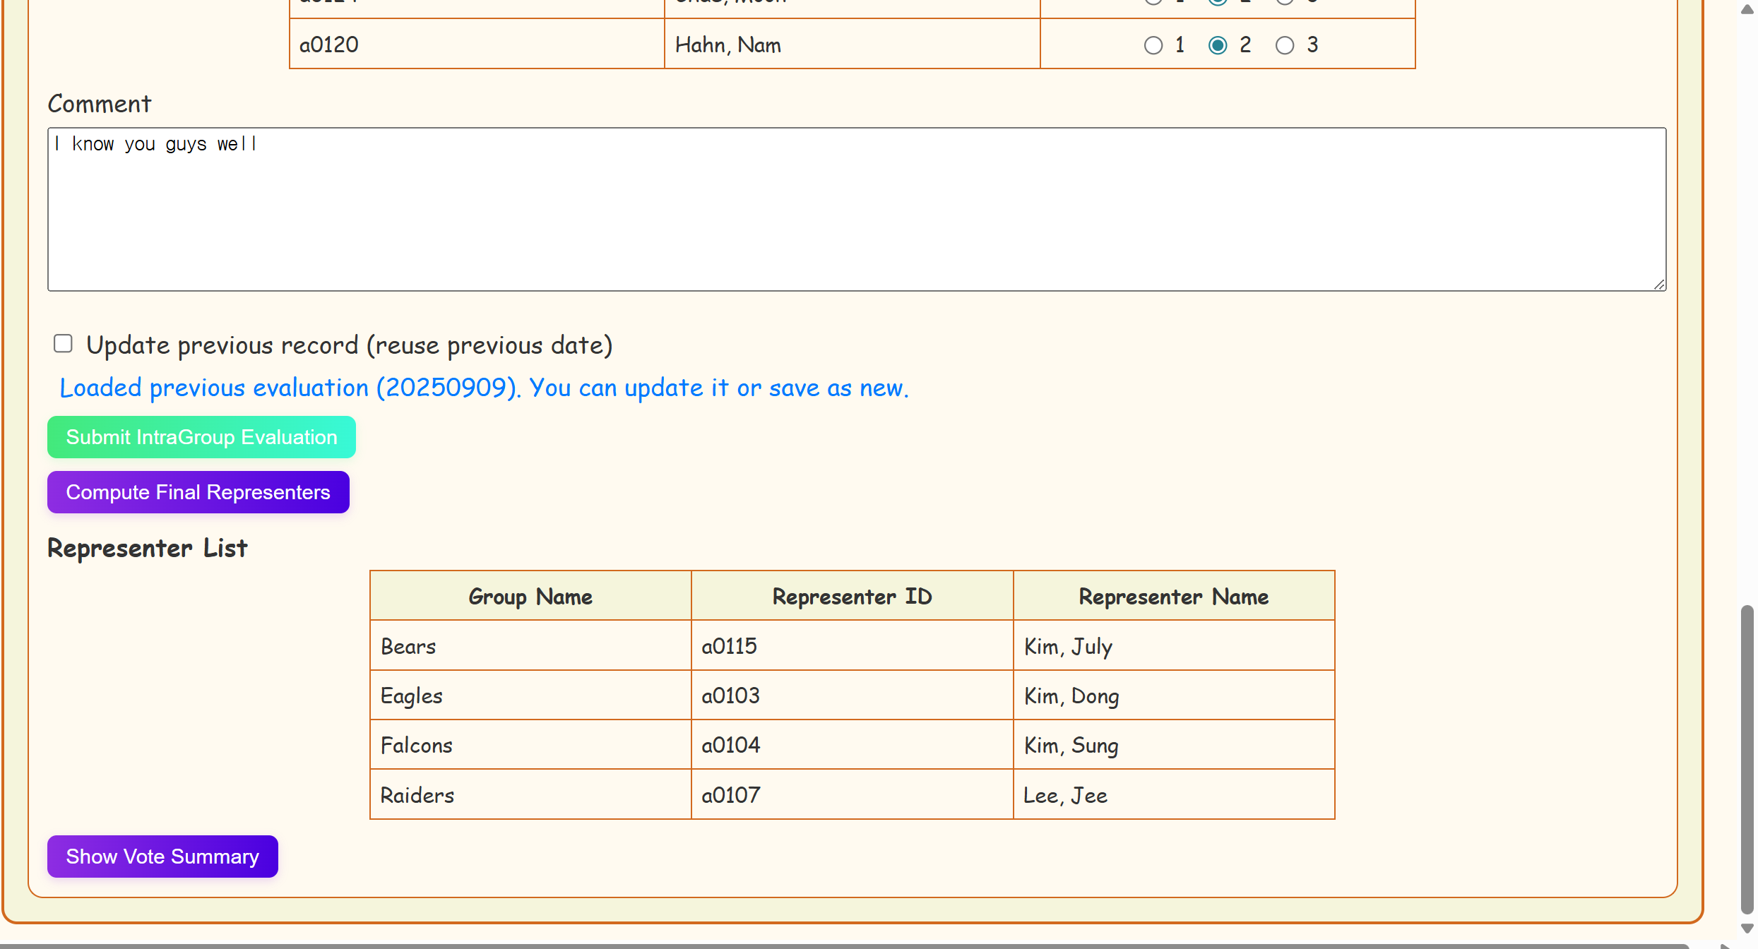This screenshot has height=949, width=1758.
Task: Click the scrollbar up arrow
Action: click(x=1746, y=8)
